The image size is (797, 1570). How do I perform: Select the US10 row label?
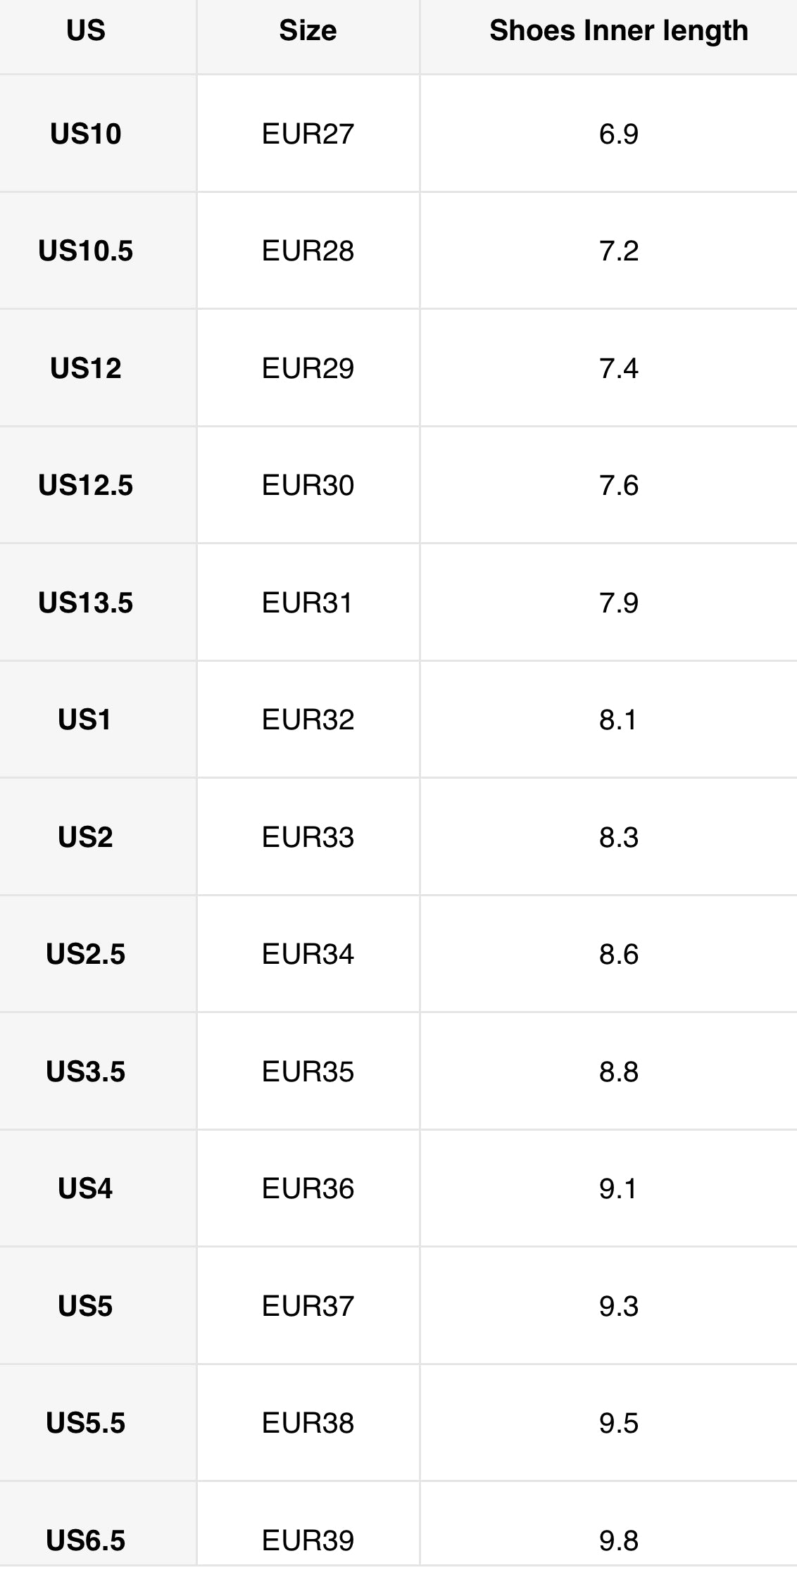[x=86, y=134]
